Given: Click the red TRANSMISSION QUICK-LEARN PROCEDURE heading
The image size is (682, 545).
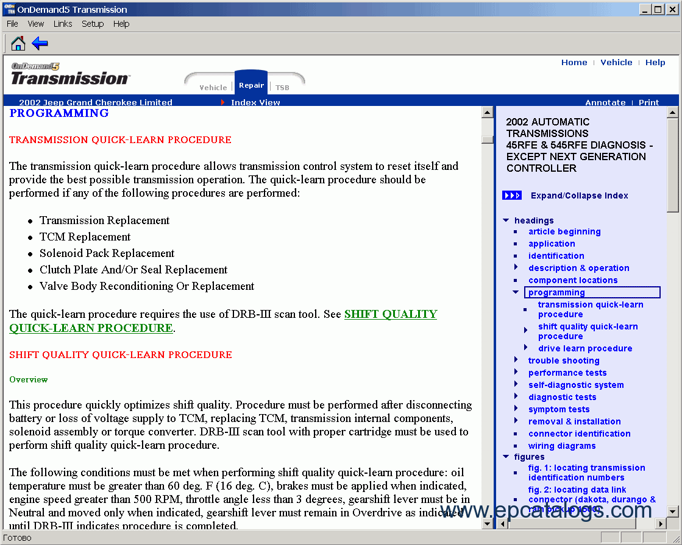Looking at the screenshot, I should pyautogui.click(x=120, y=139).
